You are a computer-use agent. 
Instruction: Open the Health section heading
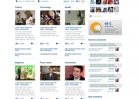coord(68,7)
